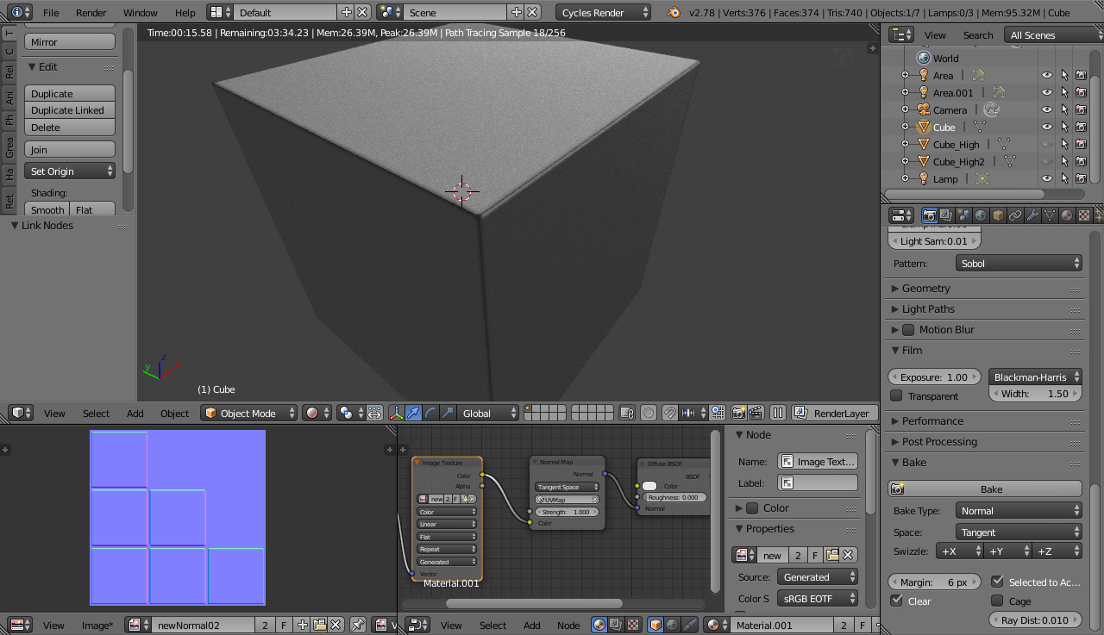Click the Select menu in the 3D viewport header
Viewport: 1104px width, 635px height.
(x=96, y=414)
